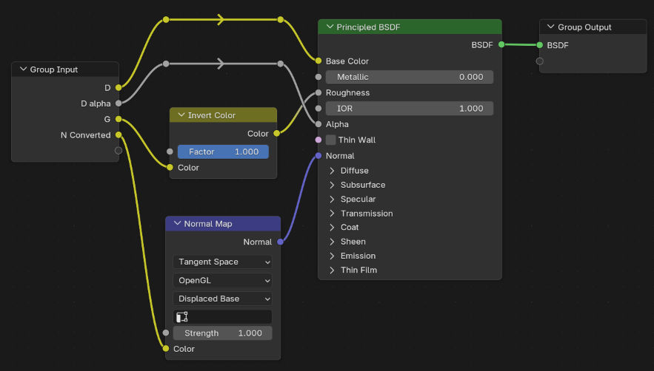Click the Invert Color input Color socket
Image resolution: width=654 pixels, height=371 pixels.
(170, 167)
